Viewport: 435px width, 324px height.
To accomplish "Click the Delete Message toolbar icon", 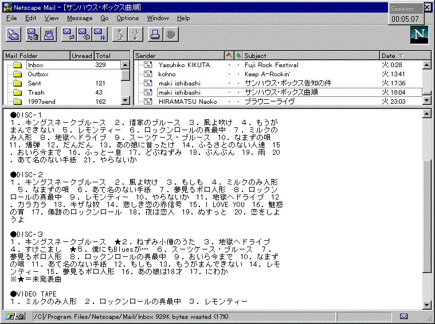I will click(x=33, y=34).
